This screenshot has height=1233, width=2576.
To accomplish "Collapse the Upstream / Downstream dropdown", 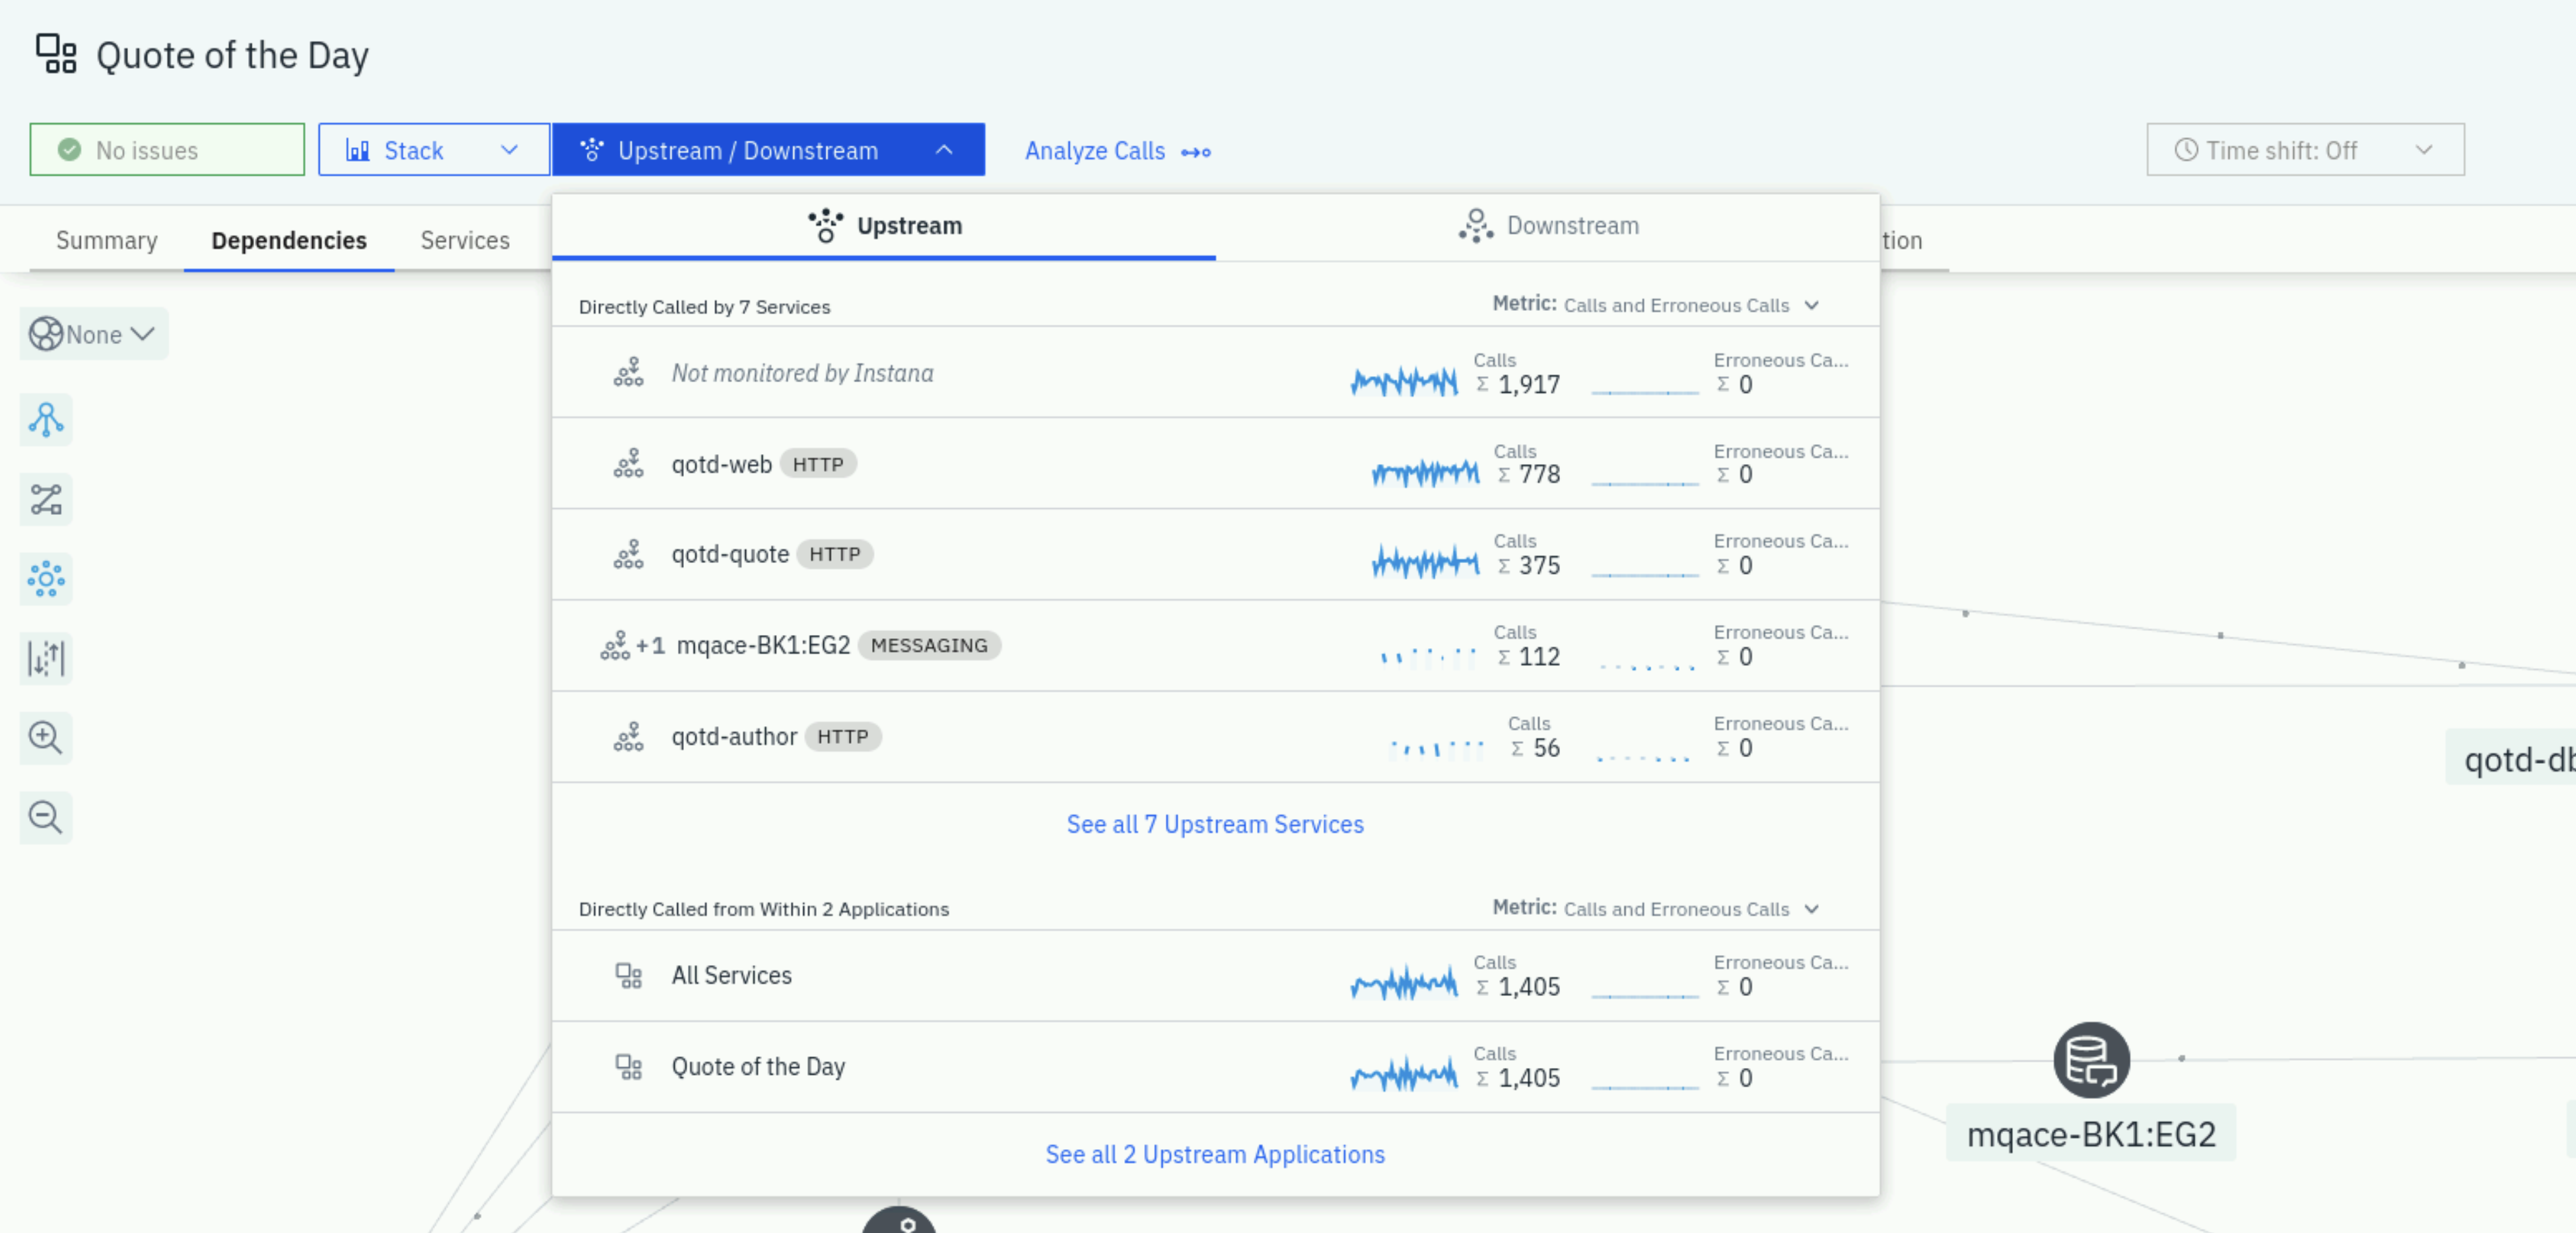I will (x=768, y=150).
